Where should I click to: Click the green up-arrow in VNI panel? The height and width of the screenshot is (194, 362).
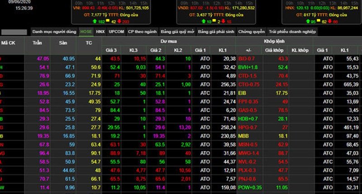pyautogui.click(x=95, y=21)
